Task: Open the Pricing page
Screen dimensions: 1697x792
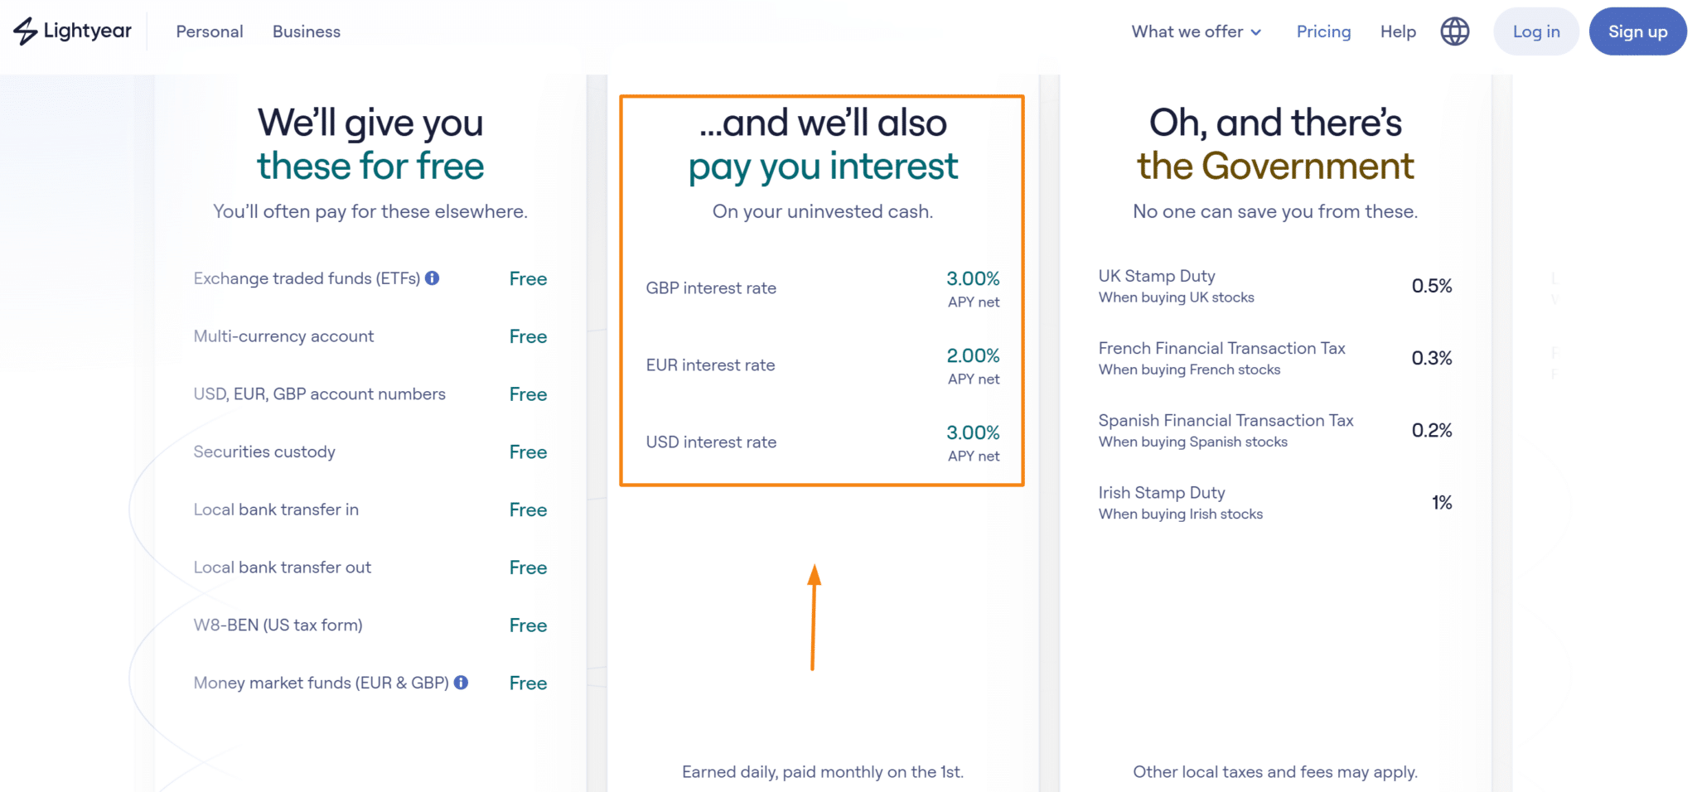Action: pyautogui.click(x=1323, y=31)
